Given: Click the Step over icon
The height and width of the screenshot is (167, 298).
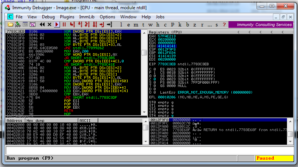Looking at the screenshot, I should (x=80, y=25).
